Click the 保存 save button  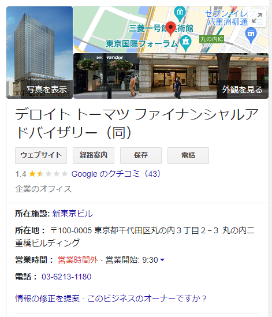point(141,155)
